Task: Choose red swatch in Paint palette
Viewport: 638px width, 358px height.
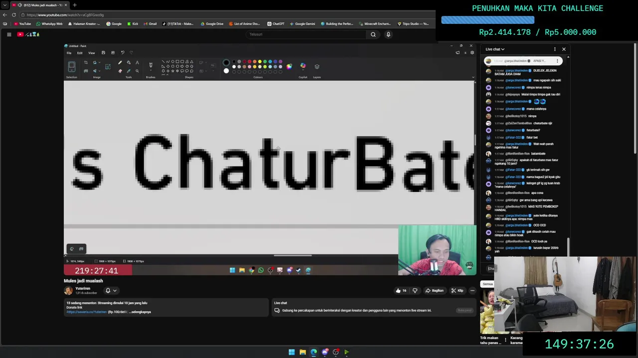Action: click(x=249, y=62)
